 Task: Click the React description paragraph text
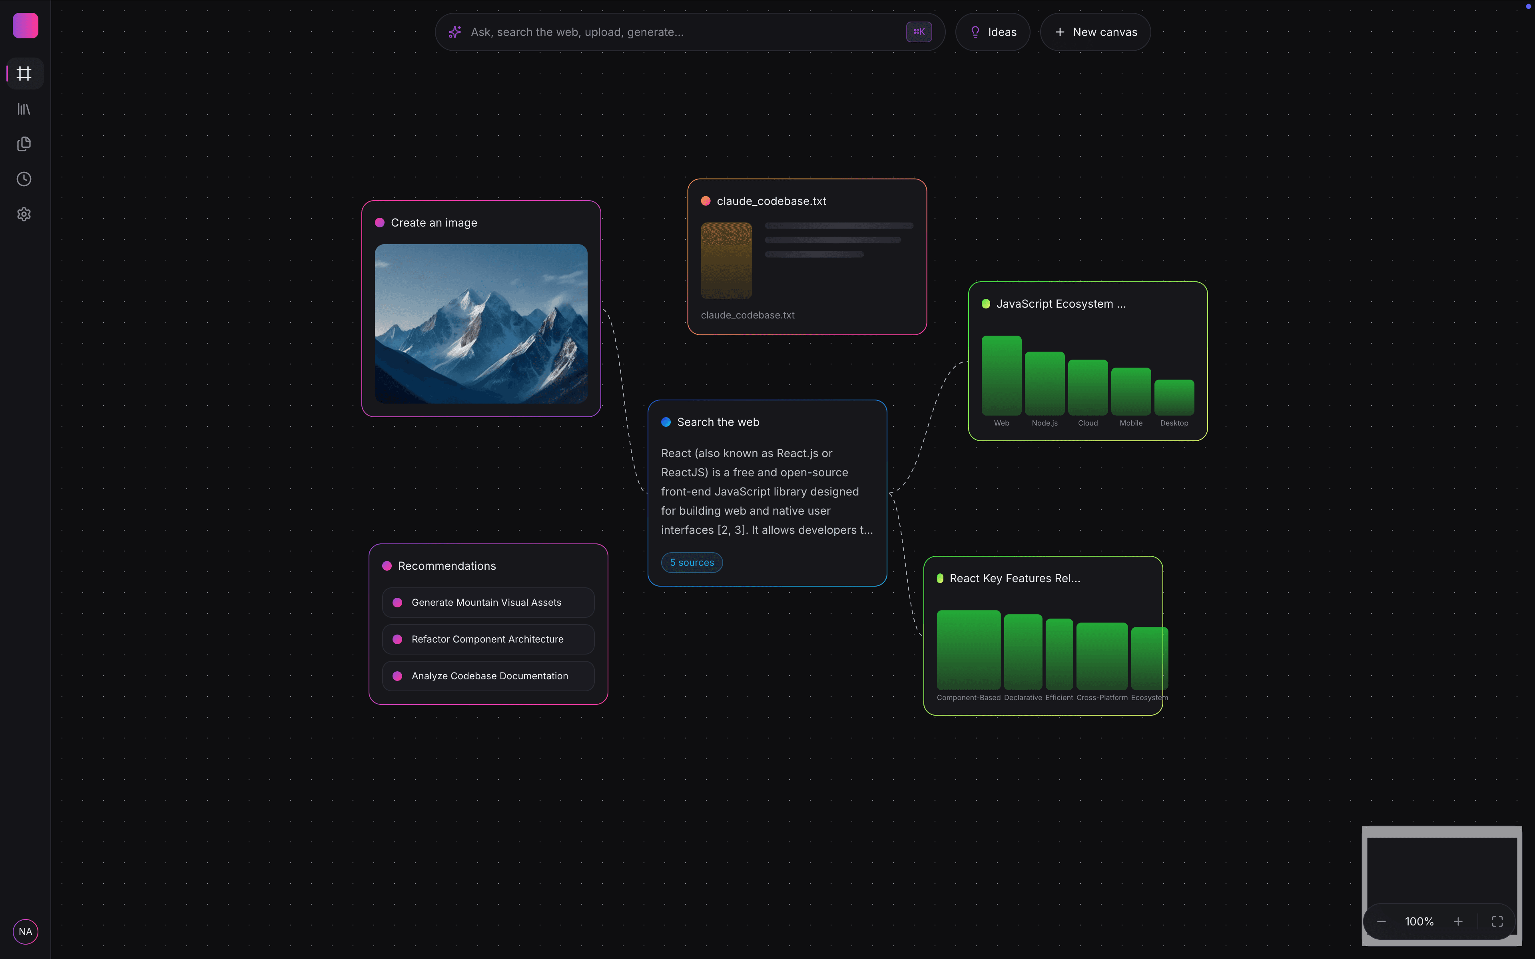pyautogui.click(x=767, y=491)
